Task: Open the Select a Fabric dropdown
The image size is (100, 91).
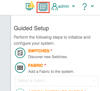Action: (56, 81)
